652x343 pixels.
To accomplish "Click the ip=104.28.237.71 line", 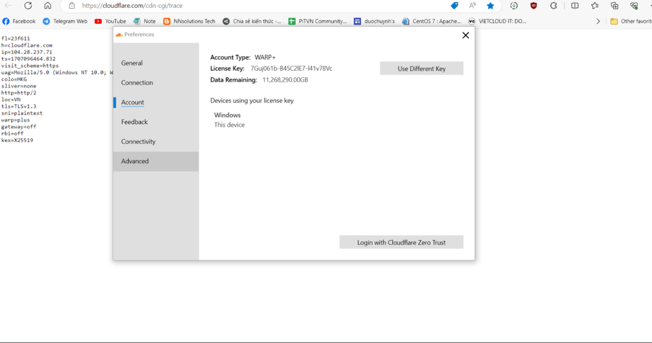I will click(27, 52).
